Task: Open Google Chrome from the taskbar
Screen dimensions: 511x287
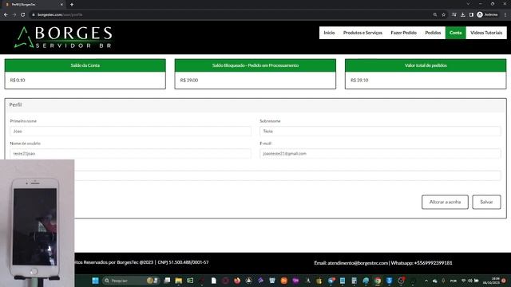Action: click(x=378, y=281)
